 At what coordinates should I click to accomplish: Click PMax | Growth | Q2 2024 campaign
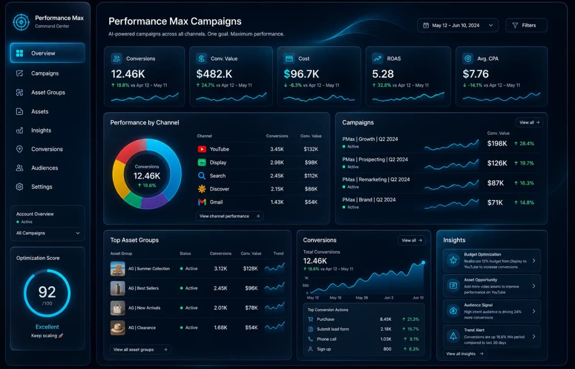tap(370, 139)
